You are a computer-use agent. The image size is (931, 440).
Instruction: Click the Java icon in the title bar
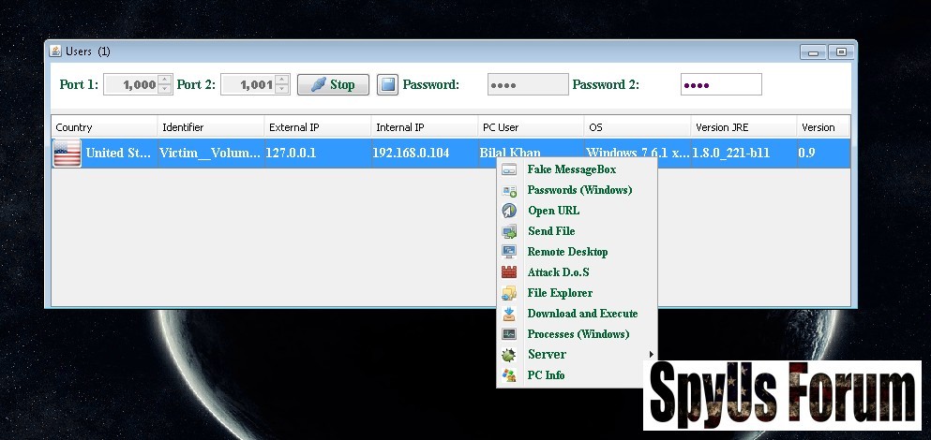point(55,51)
